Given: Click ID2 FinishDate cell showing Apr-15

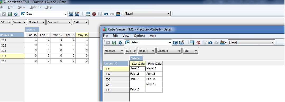Looking at the screenshot, I should coord(154,74).
